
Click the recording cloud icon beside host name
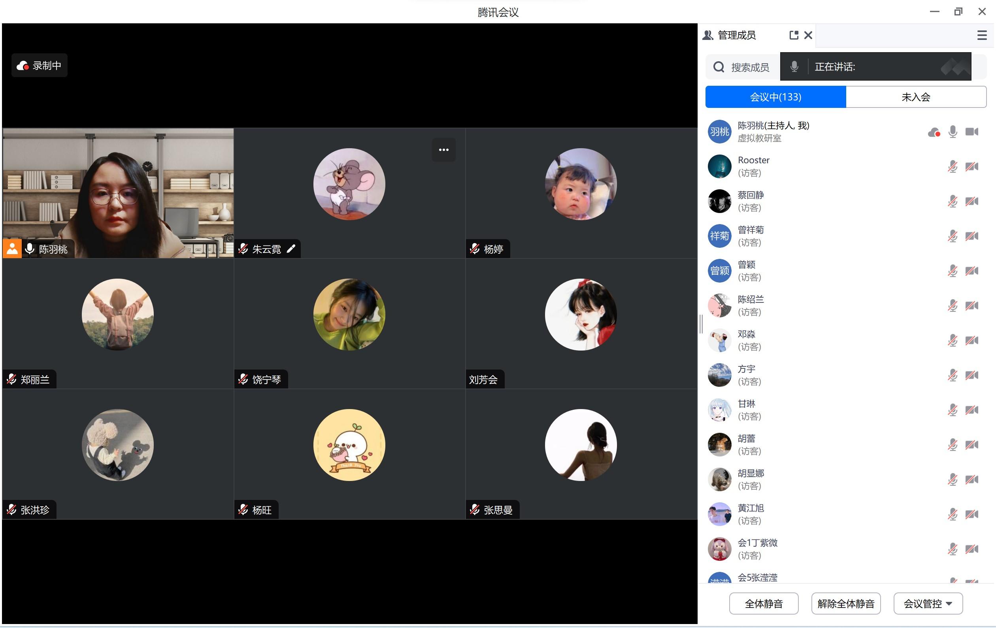[934, 132]
